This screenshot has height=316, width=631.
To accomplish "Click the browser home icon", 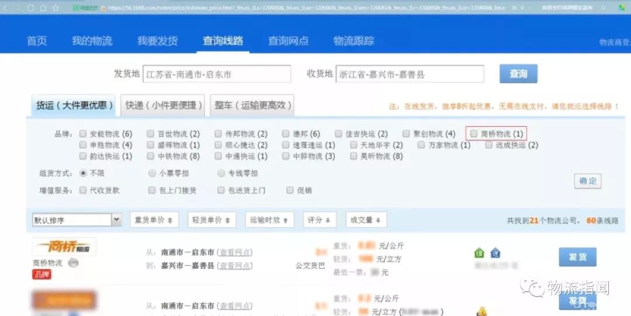I will click(x=43, y=8).
